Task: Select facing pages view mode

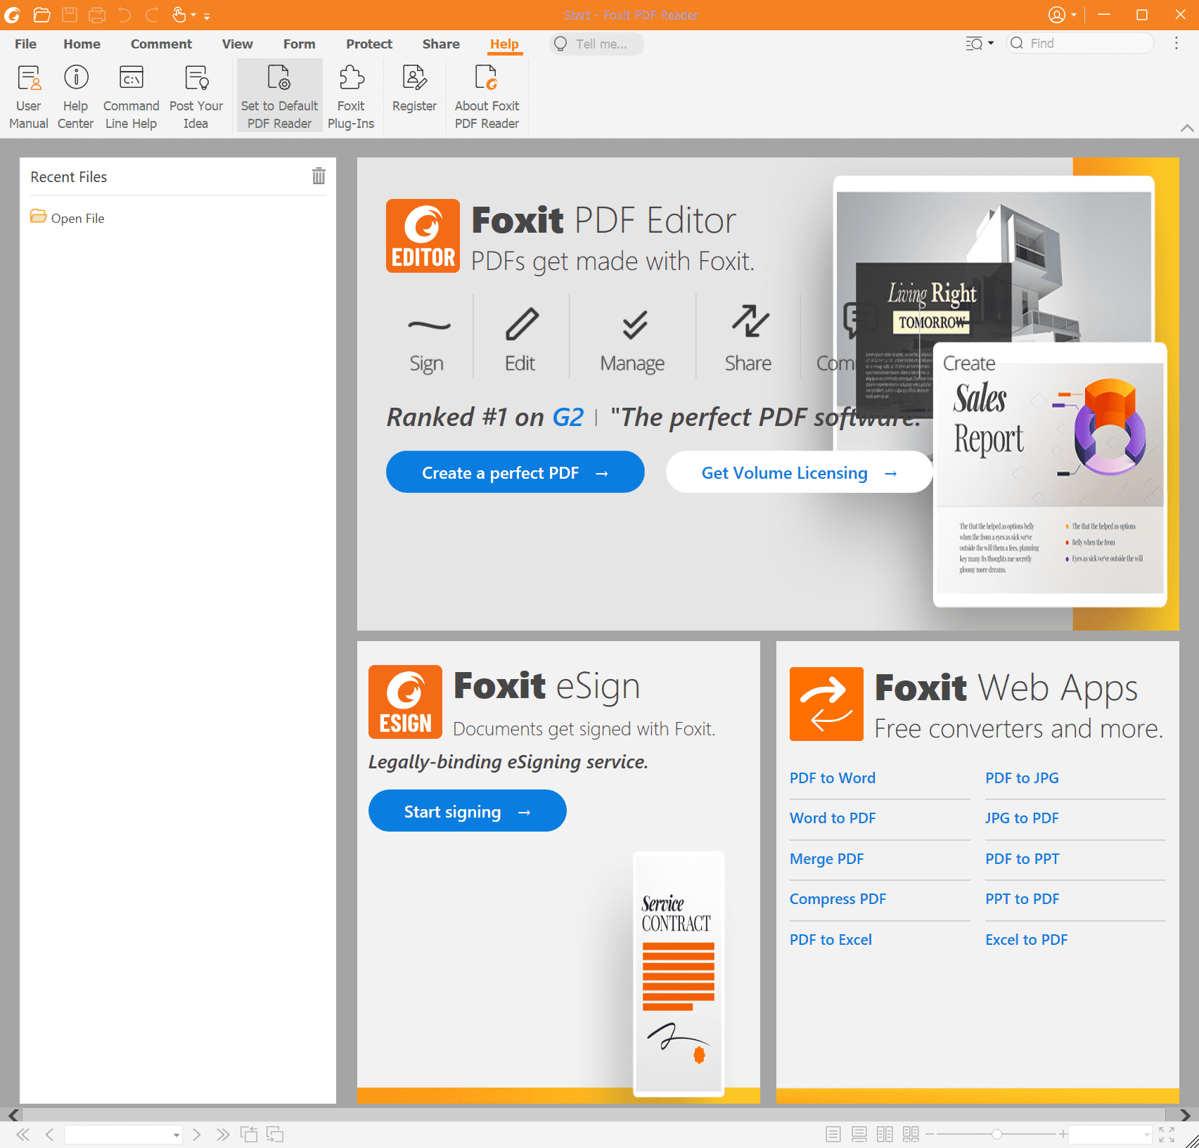Action: tap(885, 1134)
